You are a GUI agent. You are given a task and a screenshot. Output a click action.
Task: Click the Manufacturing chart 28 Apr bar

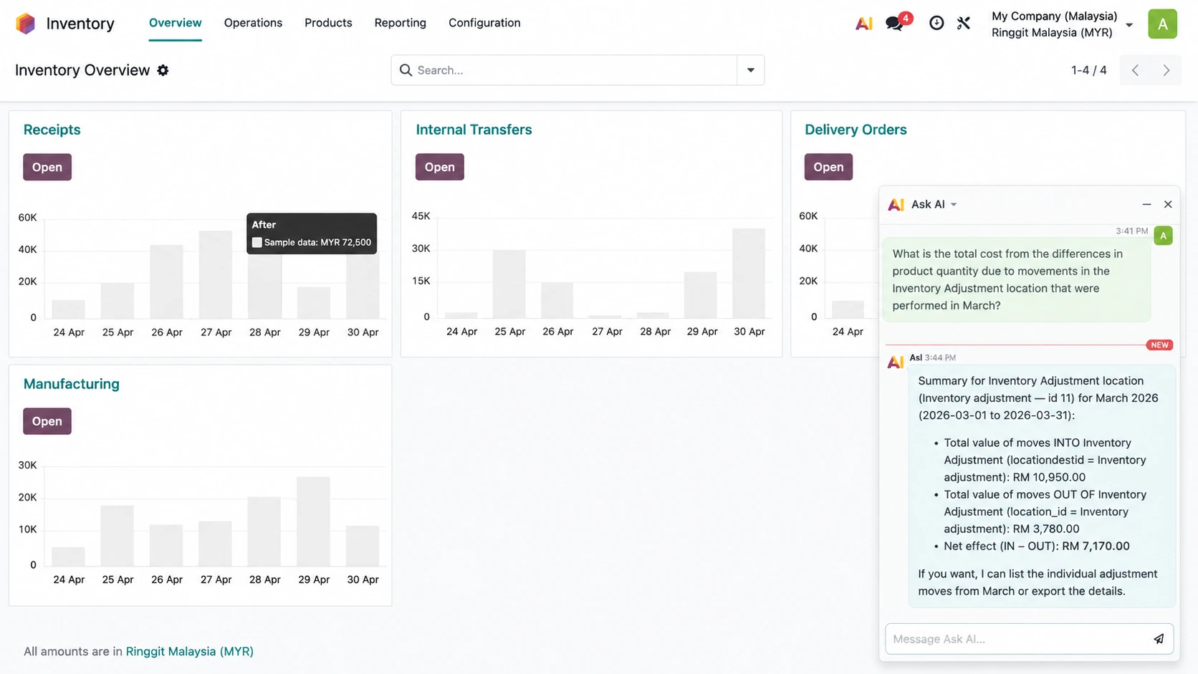264,531
